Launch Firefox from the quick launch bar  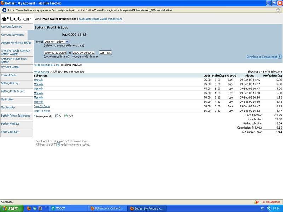pyautogui.click(x=29, y=208)
